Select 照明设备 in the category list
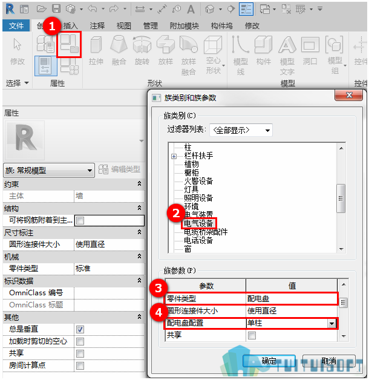Viewport: 369px width, 380px height. [198, 198]
